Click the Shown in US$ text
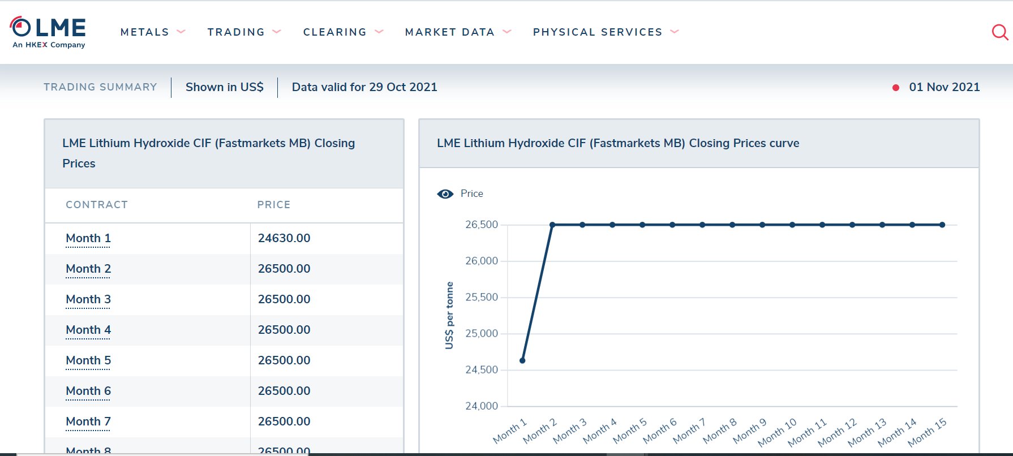Image resolution: width=1013 pixels, height=456 pixels. (225, 87)
